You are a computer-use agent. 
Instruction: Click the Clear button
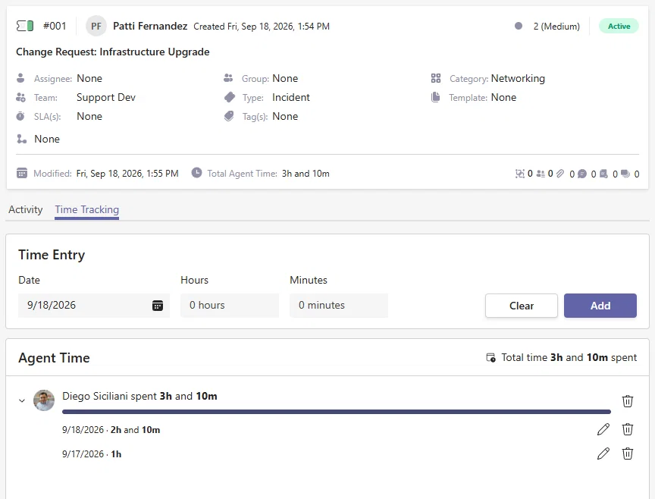pos(522,306)
